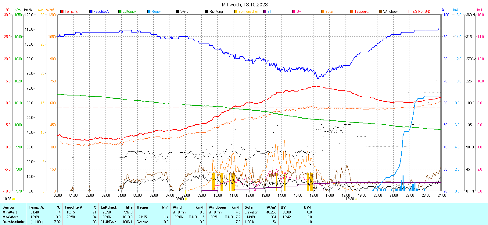
Task: Click the purple ET legend square
Action: [x=265, y=12]
